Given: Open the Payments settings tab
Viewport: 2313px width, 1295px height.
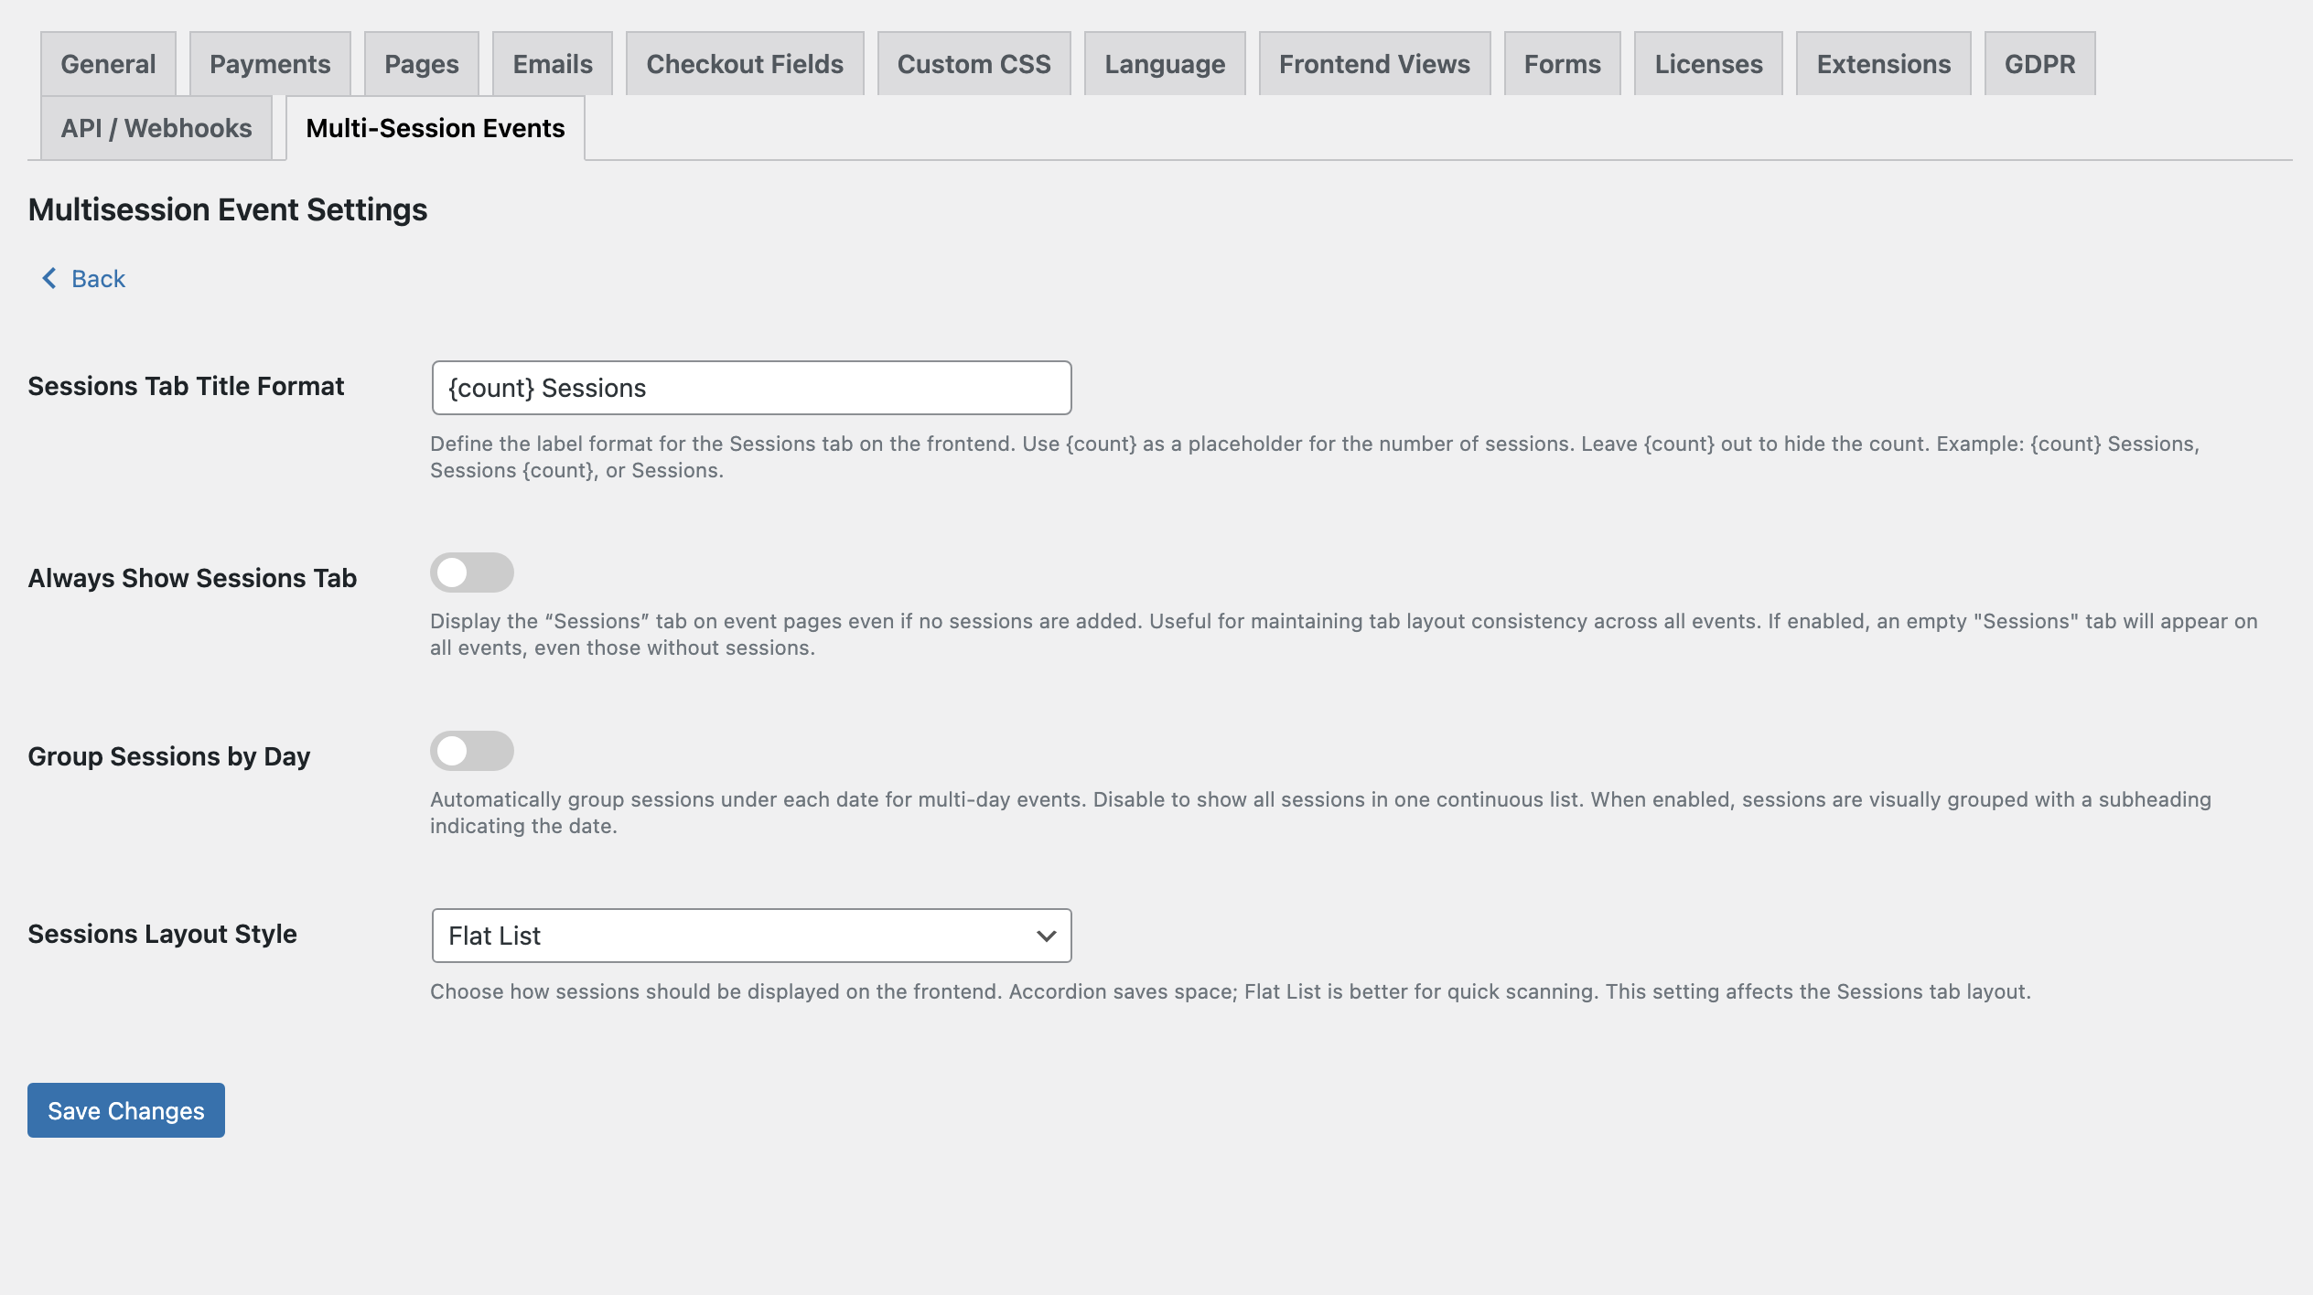Looking at the screenshot, I should 270,64.
